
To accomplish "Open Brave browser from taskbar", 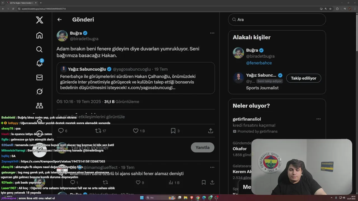I will coord(192,198).
